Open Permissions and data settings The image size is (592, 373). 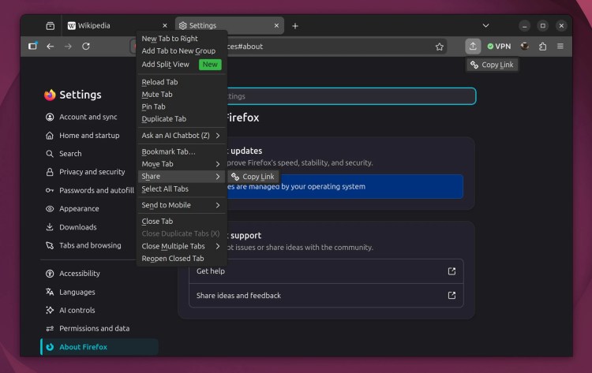point(88,329)
